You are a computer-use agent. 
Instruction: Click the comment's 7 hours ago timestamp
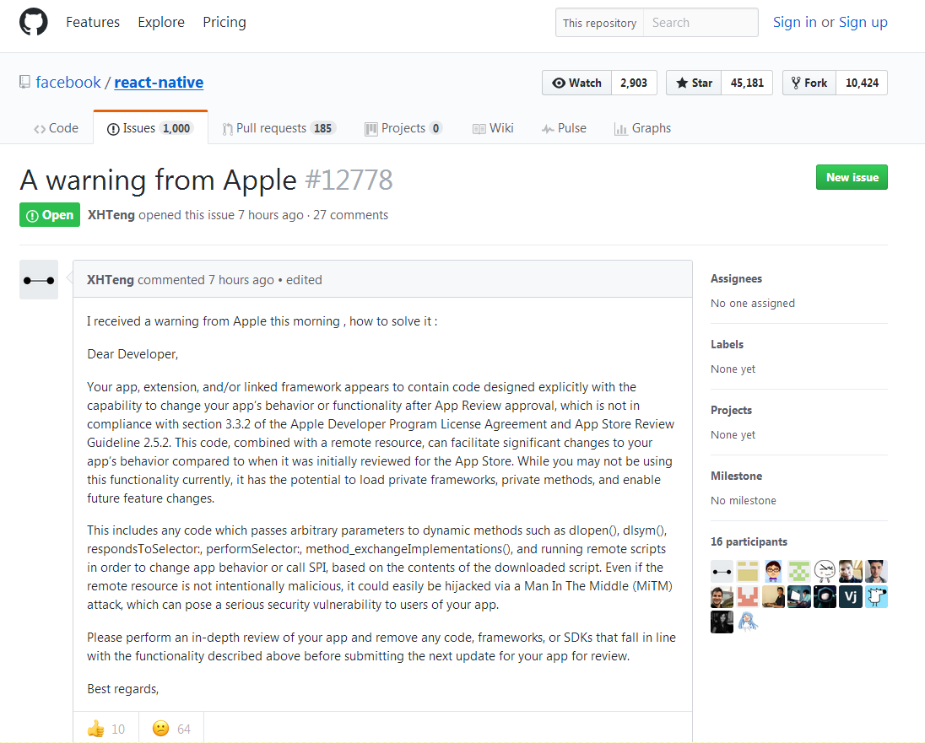pos(241,279)
